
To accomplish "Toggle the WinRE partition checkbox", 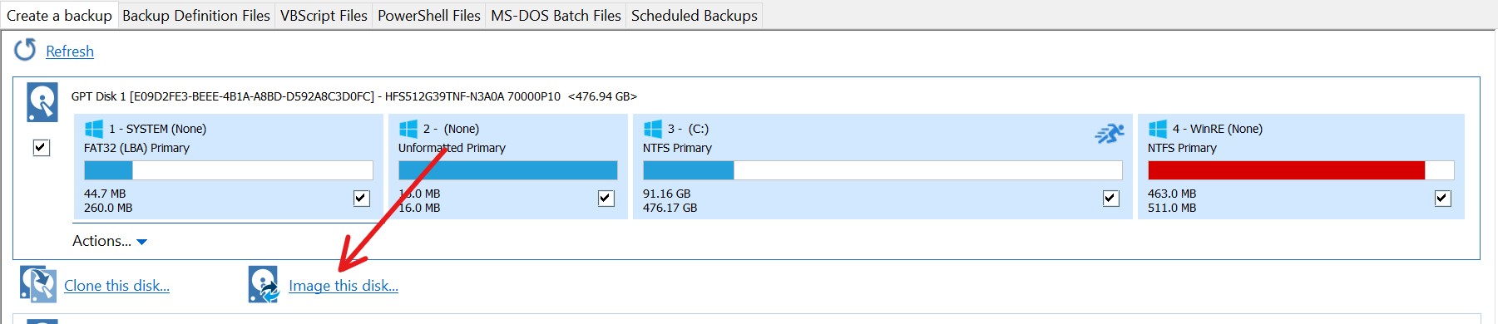I will (1443, 198).
